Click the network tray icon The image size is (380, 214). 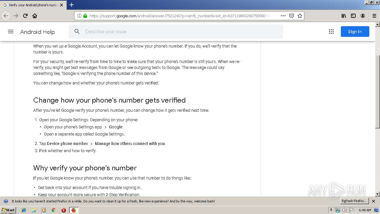point(338,210)
